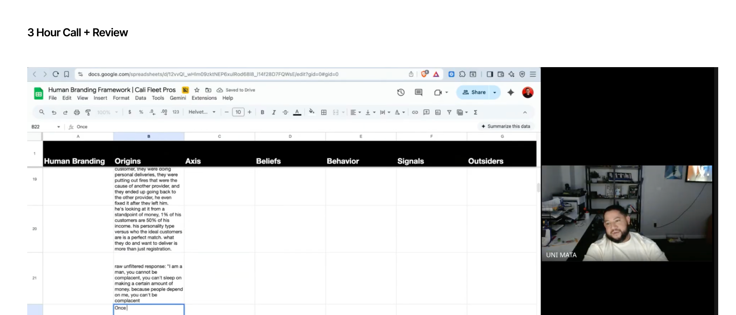The width and height of the screenshot is (736, 315).
Task: Open the fill color picker
Action: (x=312, y=112)
